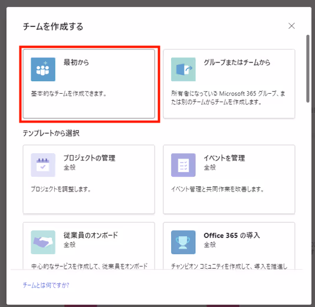This screenshot has height=307, width=315.
Task: Select the プロジェクトの管理 template title
Action: coord(90,158)
